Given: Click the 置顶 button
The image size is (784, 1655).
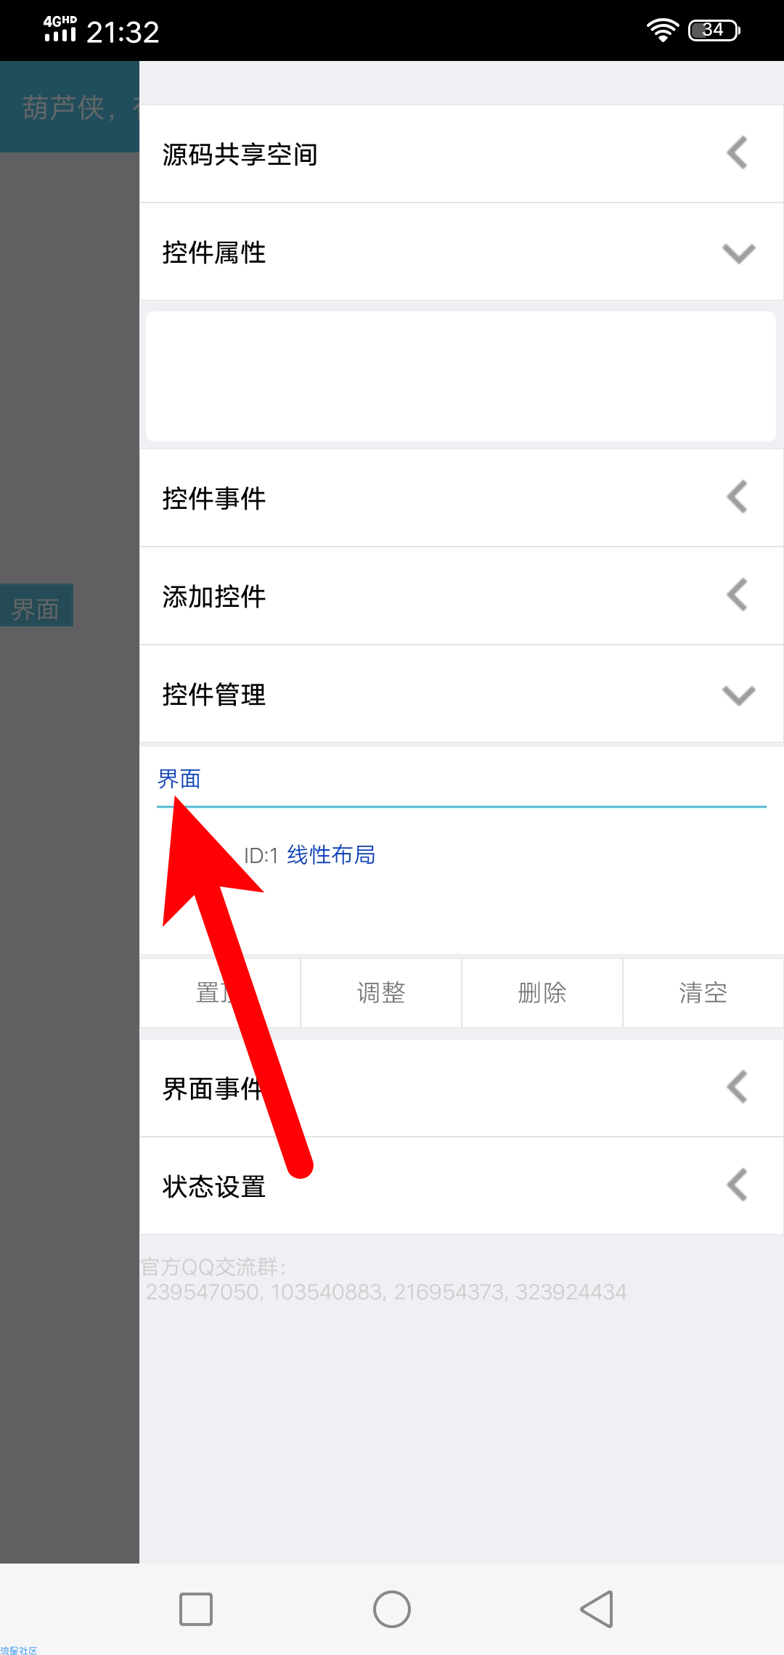Looking at the screenshot, I should (220, 992).
